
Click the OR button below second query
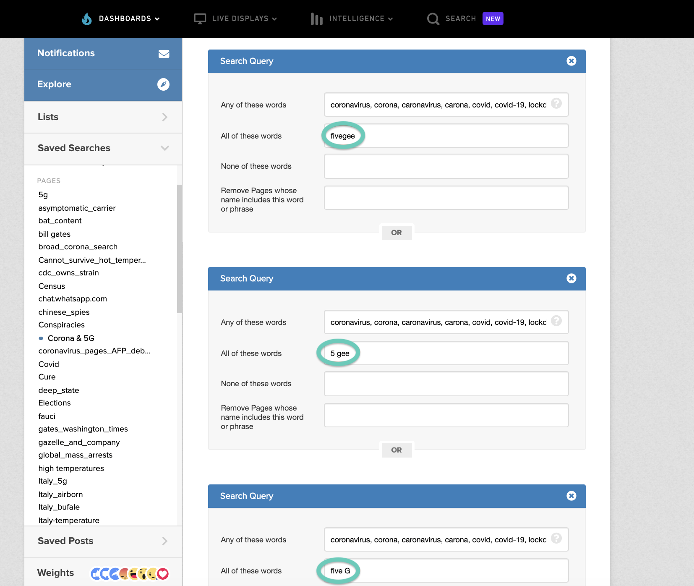[x=397, y=450]
